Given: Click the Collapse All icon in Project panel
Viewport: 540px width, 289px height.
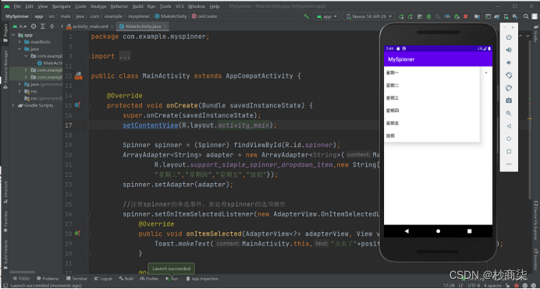Looking at the screenshot, I should coord(52,26).
